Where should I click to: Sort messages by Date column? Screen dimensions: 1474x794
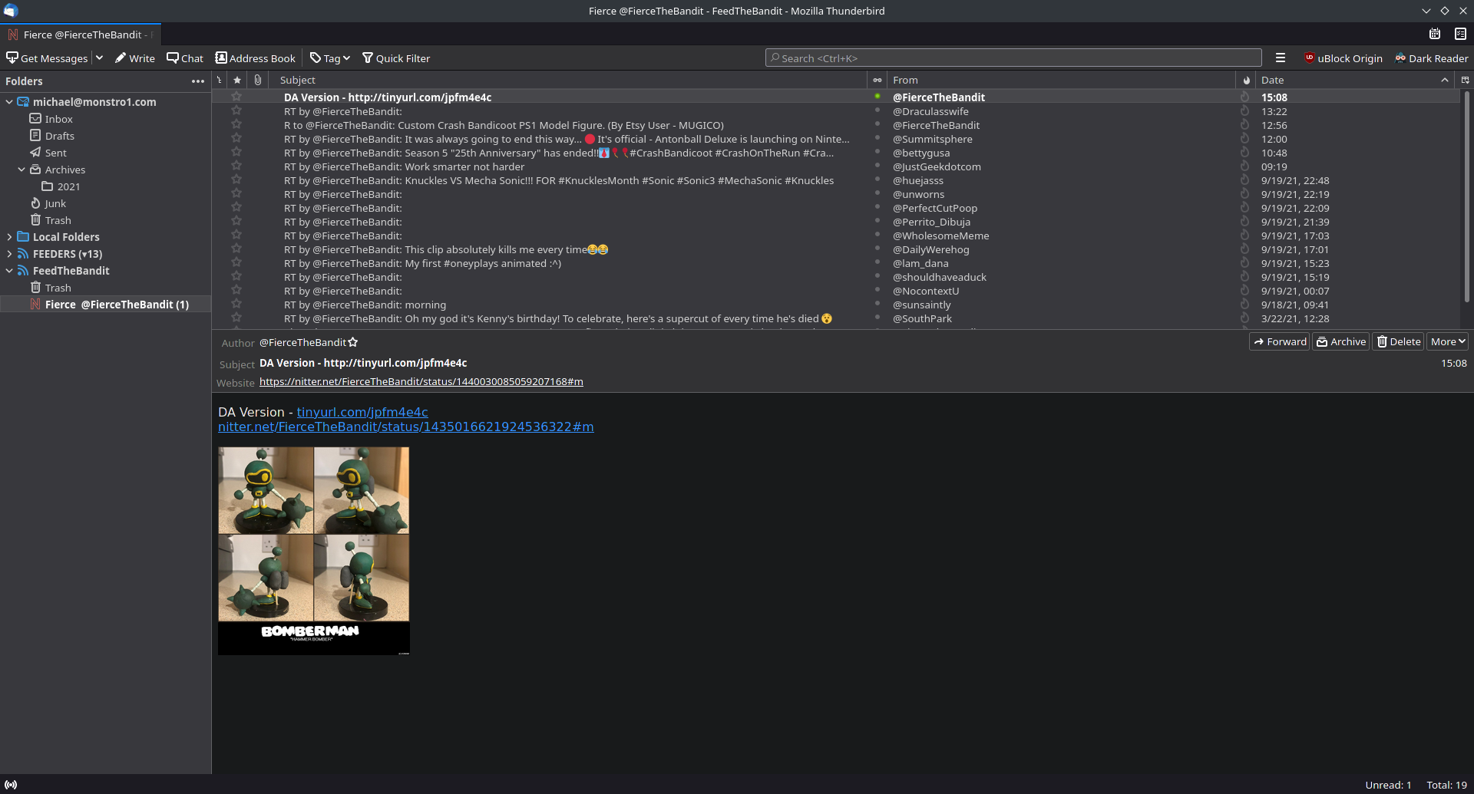[x=1355, y=80]
